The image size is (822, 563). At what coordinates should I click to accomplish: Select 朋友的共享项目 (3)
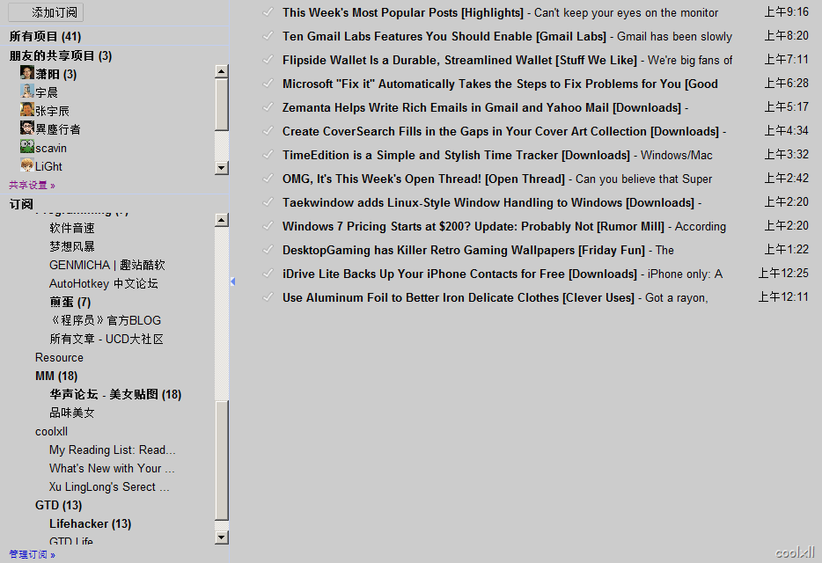coord(61,55)
